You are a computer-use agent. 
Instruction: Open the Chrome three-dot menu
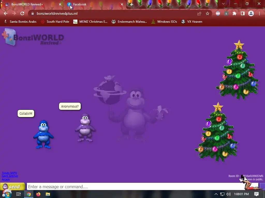click(259, 13)
